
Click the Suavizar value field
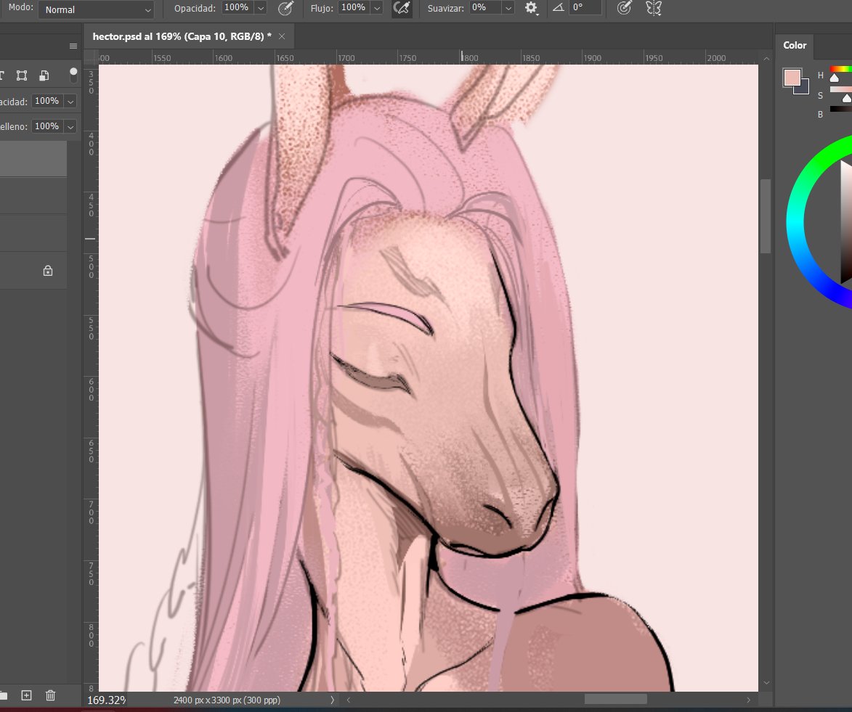tap(484, 8)
